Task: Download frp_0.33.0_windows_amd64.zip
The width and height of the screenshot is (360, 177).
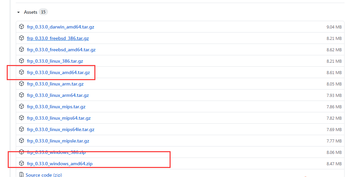Action: (x=60, y=164)
